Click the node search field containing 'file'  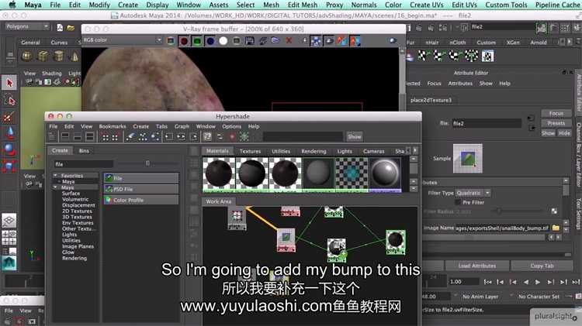(x=83, y=164)
